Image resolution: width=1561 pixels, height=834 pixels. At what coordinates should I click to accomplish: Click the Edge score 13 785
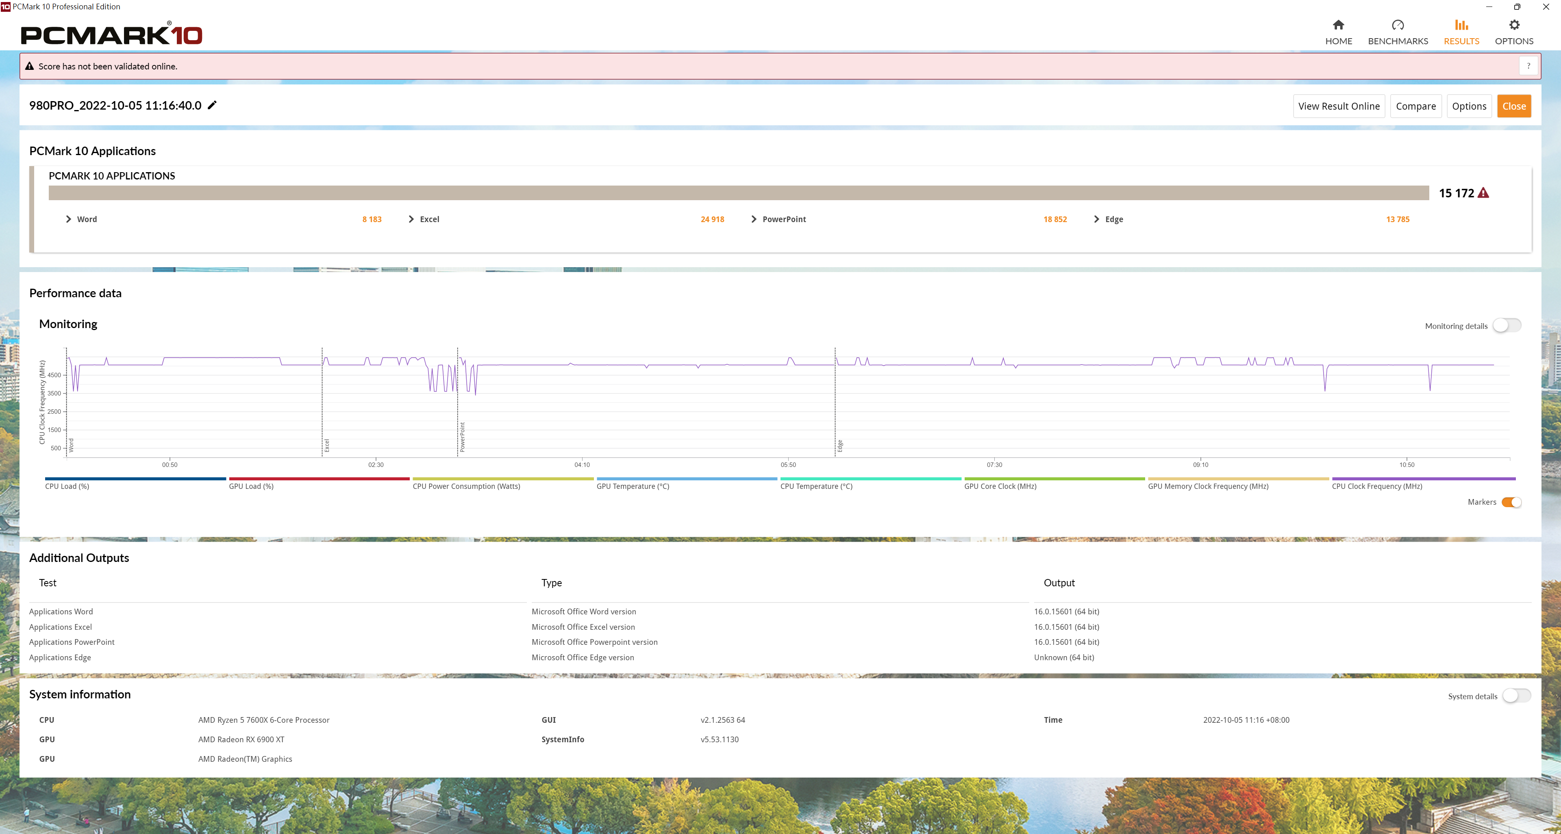point(1398,219)
